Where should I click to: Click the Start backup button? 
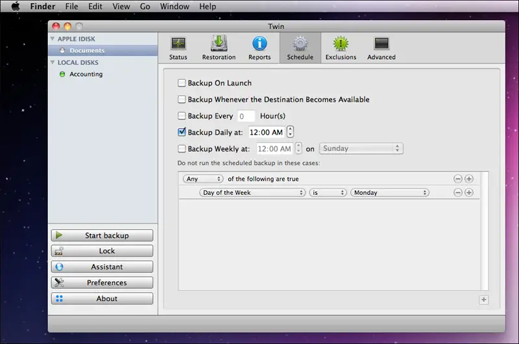(102, 235)
